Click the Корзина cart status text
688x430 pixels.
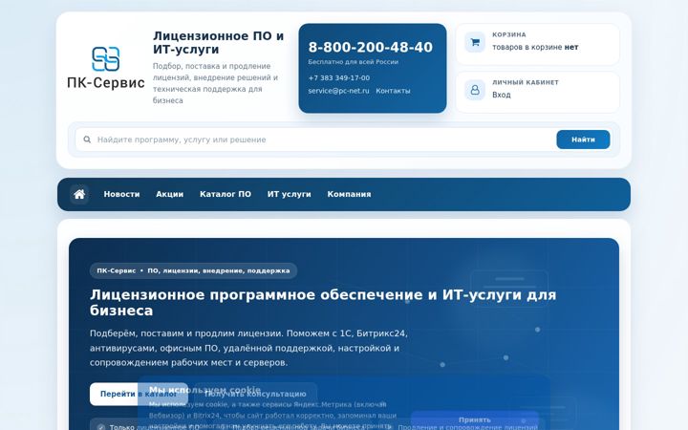click(x=535, y=47)
